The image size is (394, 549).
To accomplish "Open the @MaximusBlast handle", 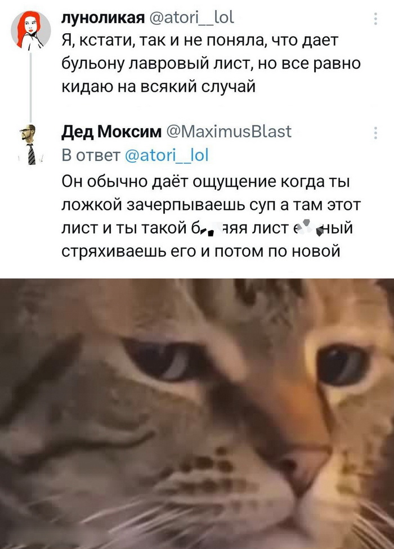I will tap(229, 132).
